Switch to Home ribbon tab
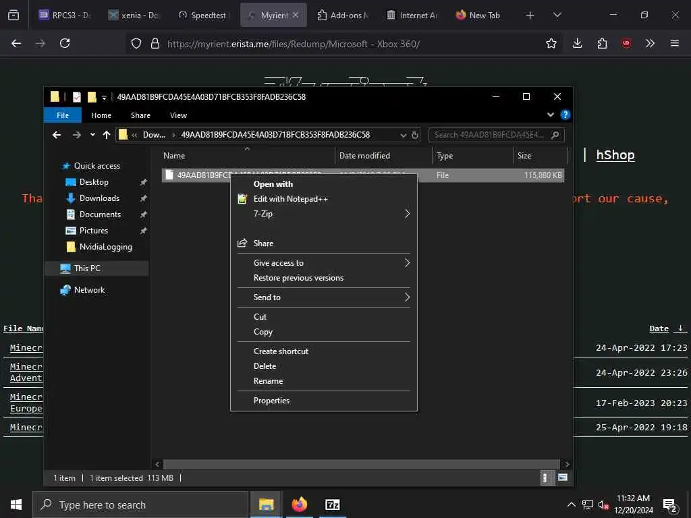This screenshot has width=691, height=518. coord(101,115)
